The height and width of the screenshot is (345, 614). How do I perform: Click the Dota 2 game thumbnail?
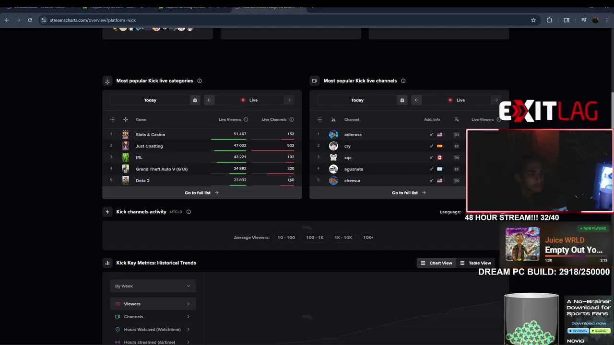[x=125, y=181]
